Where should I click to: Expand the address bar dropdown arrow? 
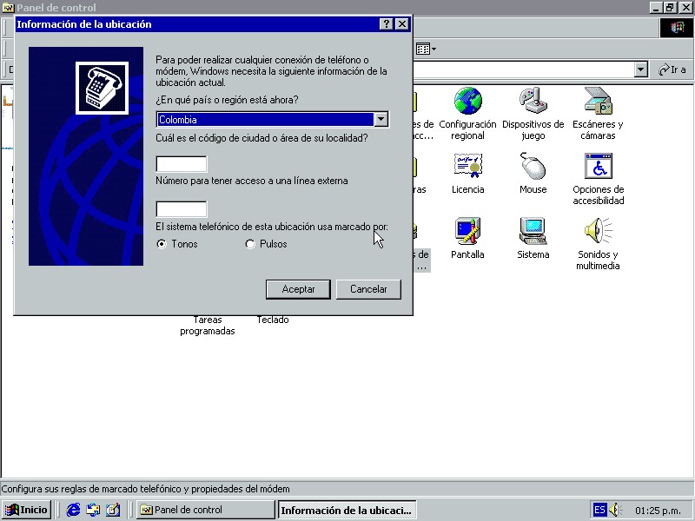point(640,69)
